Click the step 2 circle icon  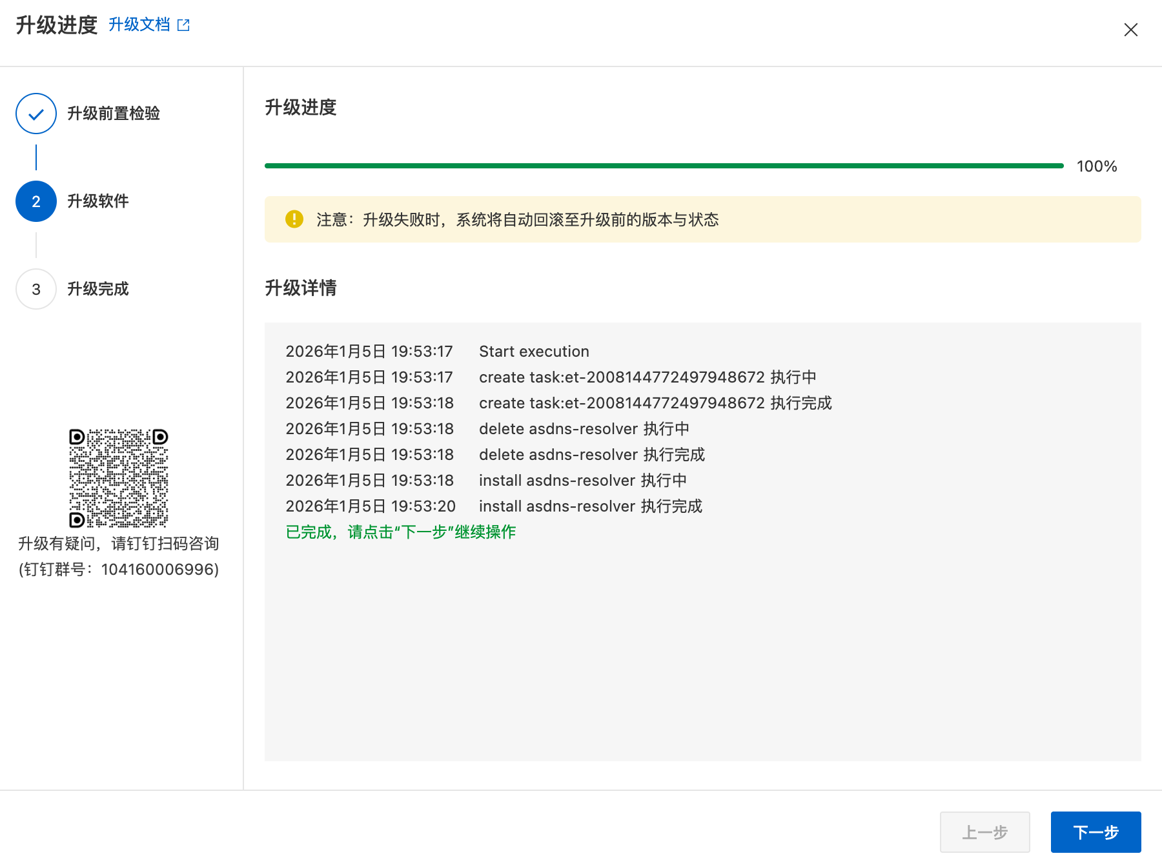pyautogui.click(x=36, y=201)
